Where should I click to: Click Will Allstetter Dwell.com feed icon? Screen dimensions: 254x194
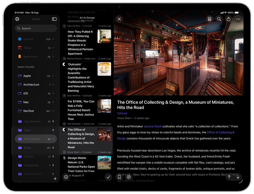64,124
